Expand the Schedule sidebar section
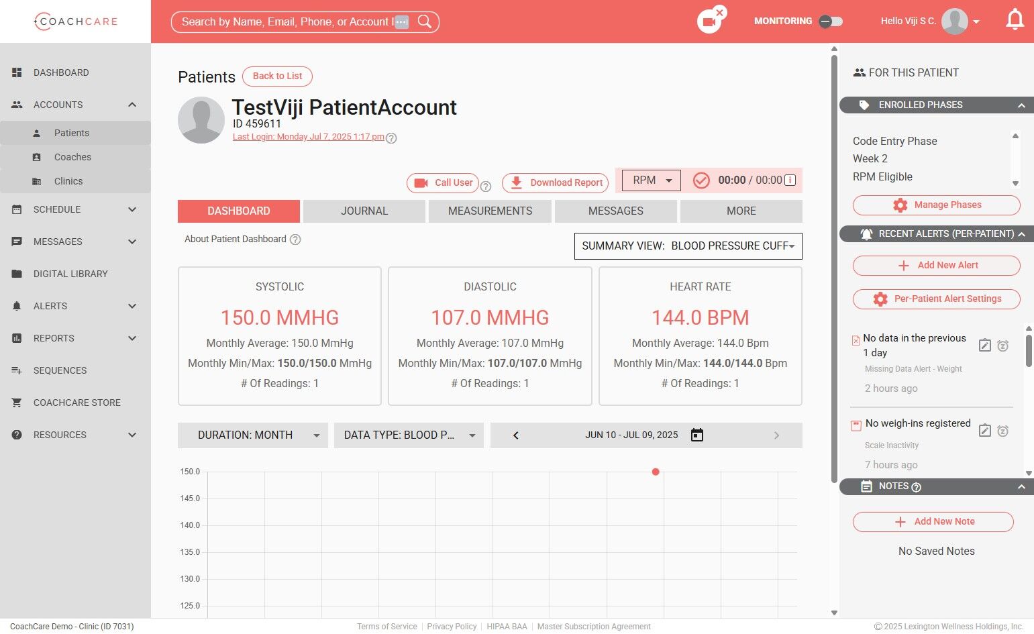Viewport: 1034px width, 634px height. [x=132, y=209]
